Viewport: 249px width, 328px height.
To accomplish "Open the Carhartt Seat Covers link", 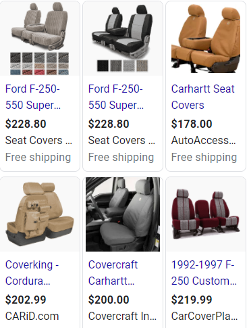I will (x=202, y=97).
